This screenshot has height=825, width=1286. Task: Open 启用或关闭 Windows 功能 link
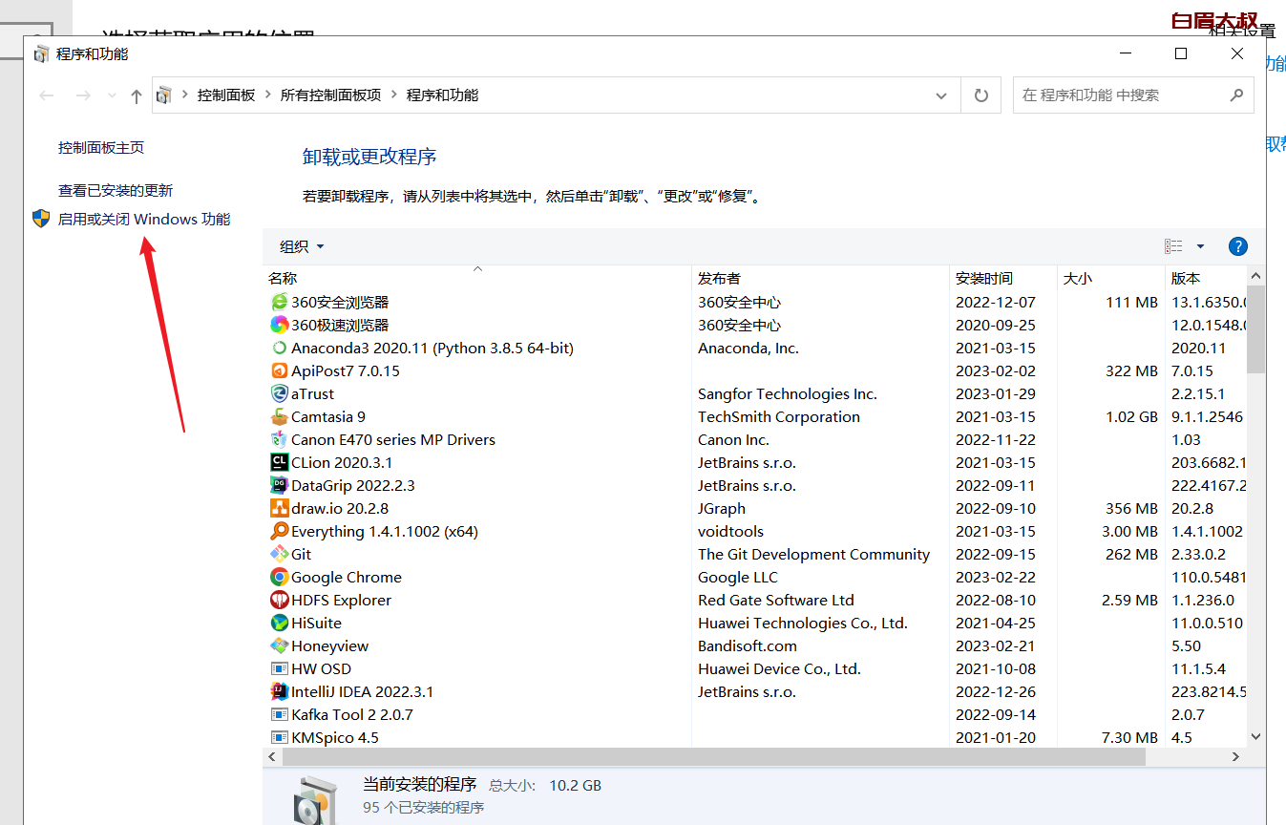(x=144, y=219)
